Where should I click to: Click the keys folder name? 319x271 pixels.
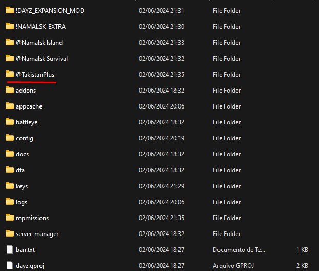coord(22,186)
